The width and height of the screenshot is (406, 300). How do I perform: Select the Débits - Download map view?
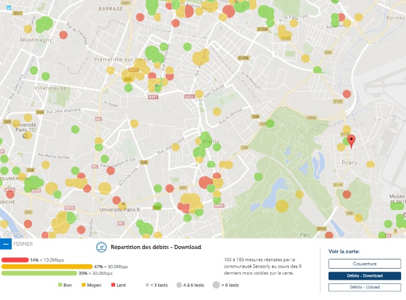[365, 275]
